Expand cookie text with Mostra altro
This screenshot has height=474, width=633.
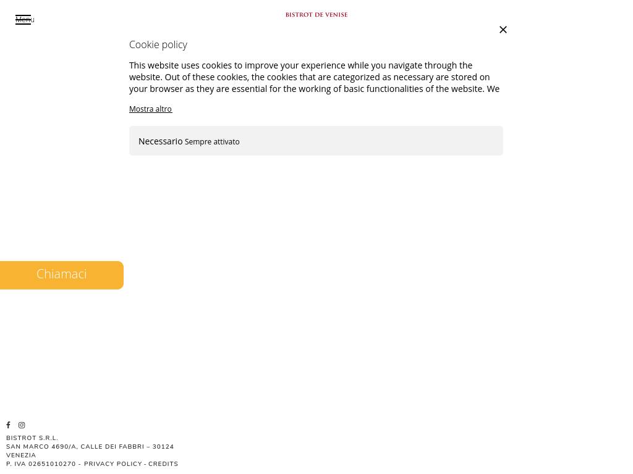click(x=150, y=109)
